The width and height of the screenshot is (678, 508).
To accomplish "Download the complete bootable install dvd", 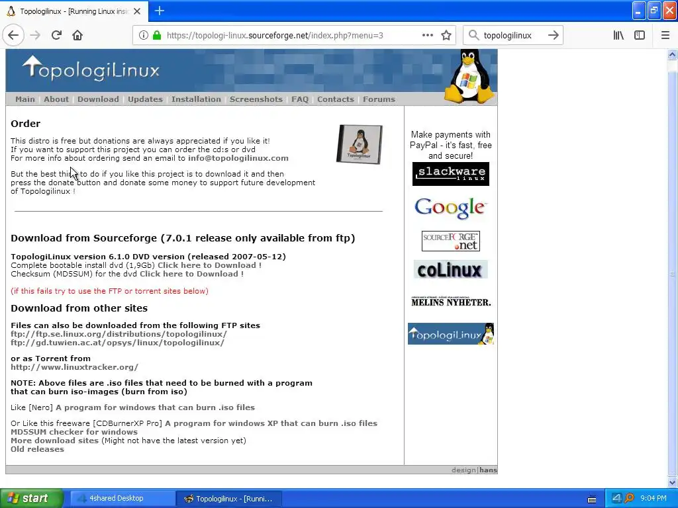I will tap(209, 265).
